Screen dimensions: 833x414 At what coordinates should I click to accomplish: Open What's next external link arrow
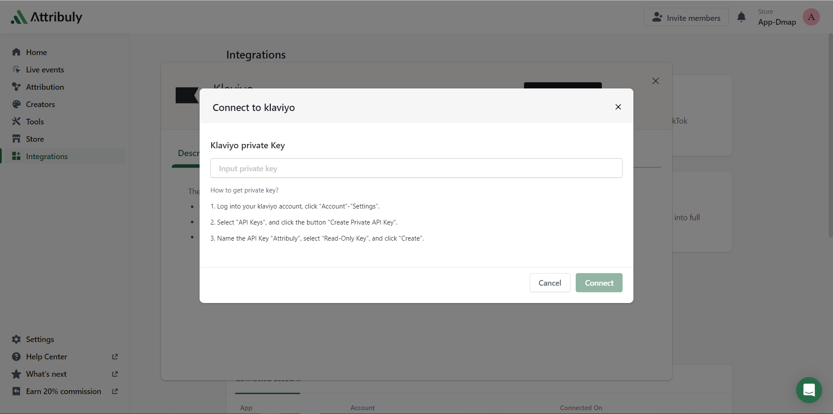115,374
